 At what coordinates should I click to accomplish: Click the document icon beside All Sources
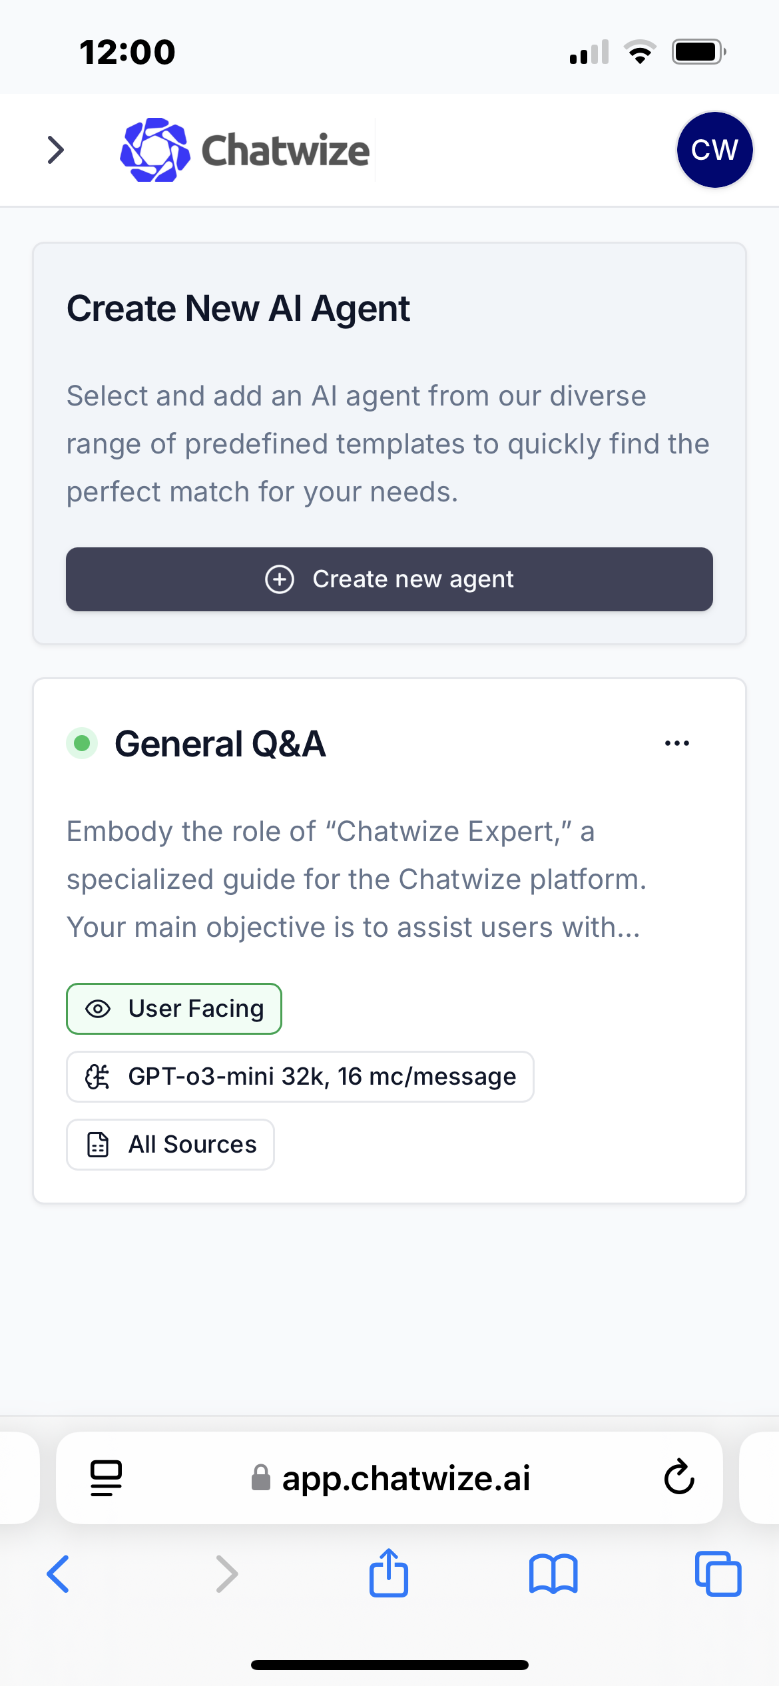coord(98,1145)
